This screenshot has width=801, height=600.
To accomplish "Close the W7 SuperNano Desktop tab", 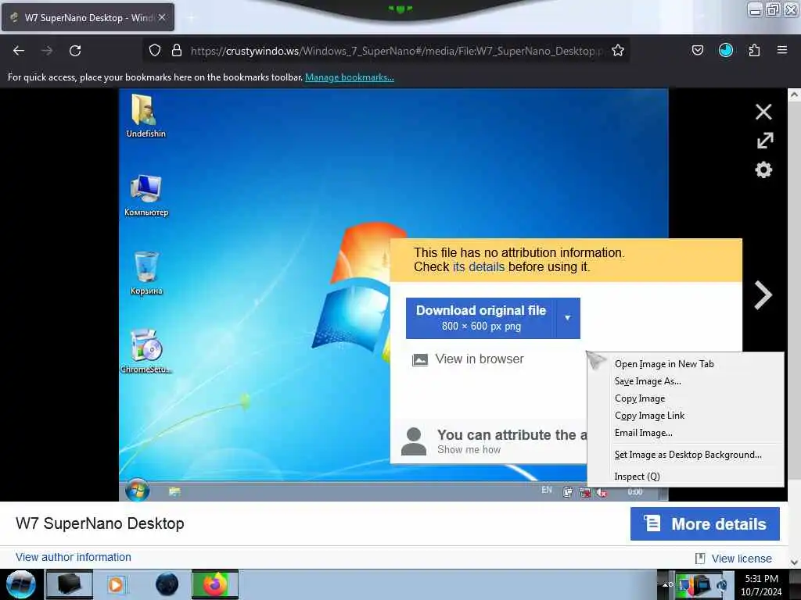I will coord(162,17).
